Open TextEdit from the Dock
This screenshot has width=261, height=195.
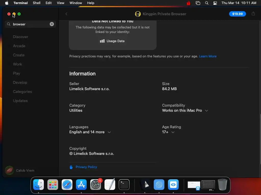pyautogui.click(x=110, y=185)
